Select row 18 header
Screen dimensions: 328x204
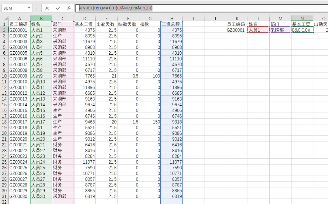4,122
